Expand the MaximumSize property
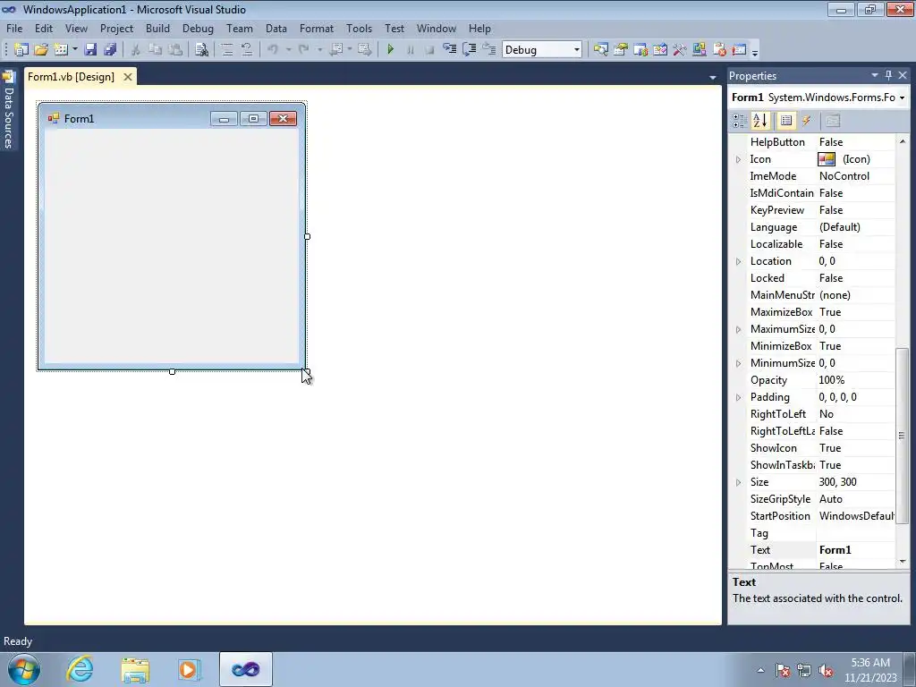The width and height of the screenshot is (916, 687). coord(738,329)
